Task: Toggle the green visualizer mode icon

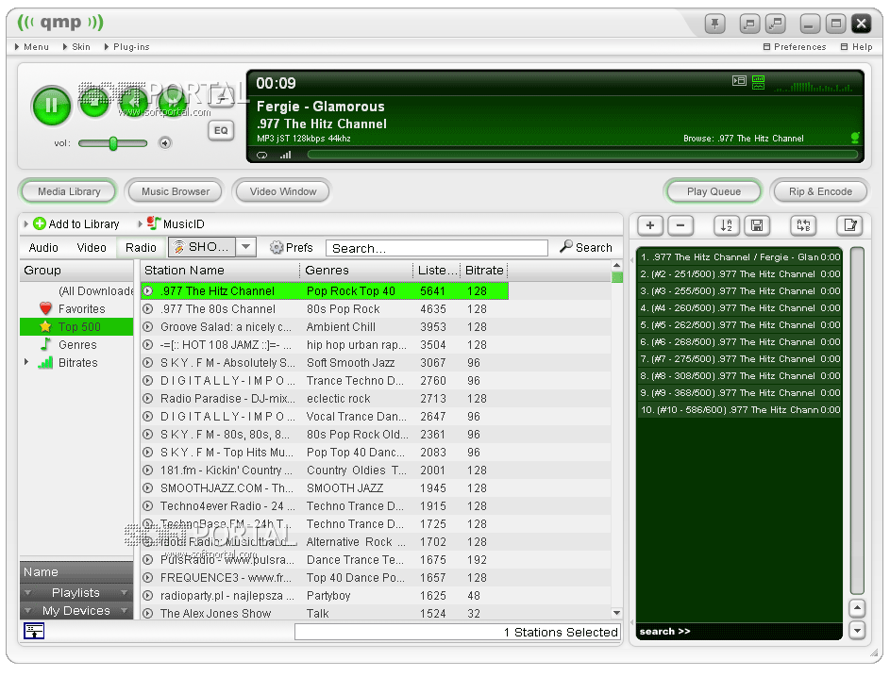Action: pos(758,82)
